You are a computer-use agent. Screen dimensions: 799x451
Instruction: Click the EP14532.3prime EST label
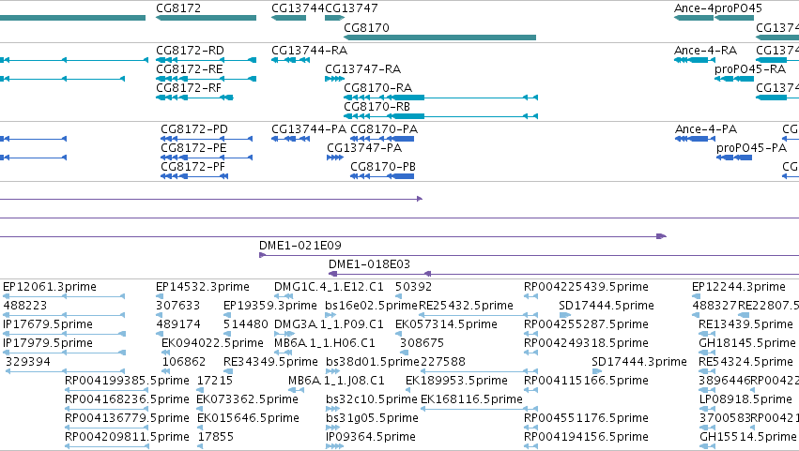pyautogui.click(x=203, y=287)
